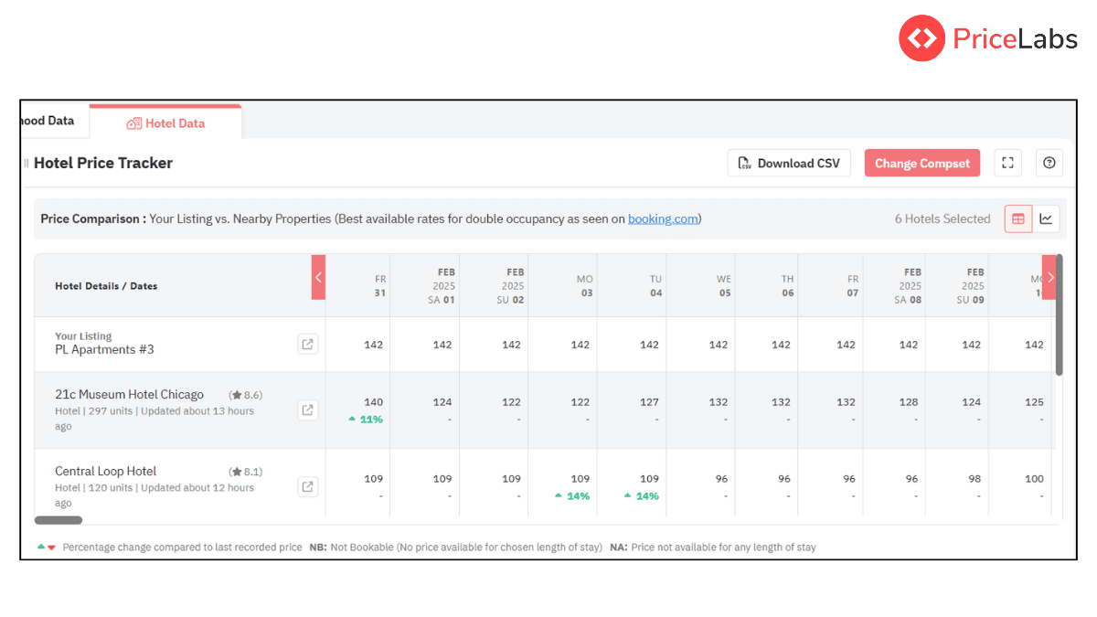Open external link for PL Apartments #3
1097x617 pixels.
pyautogui.click(x=307, y=344)
